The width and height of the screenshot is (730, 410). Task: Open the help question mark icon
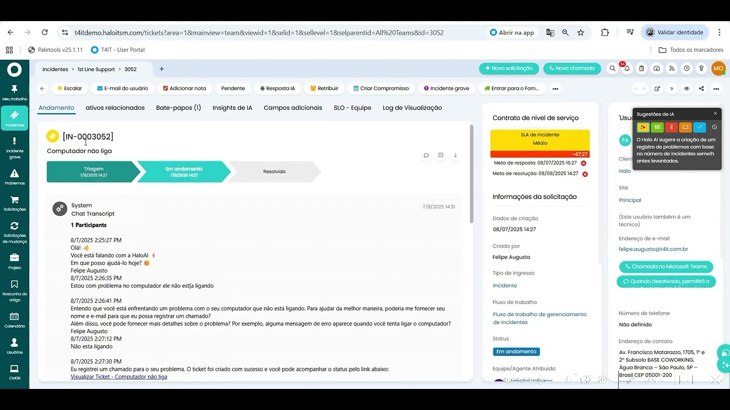click(701, 68)
